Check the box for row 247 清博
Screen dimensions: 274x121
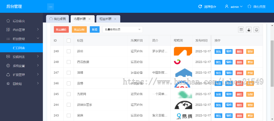tap(69, 73)
